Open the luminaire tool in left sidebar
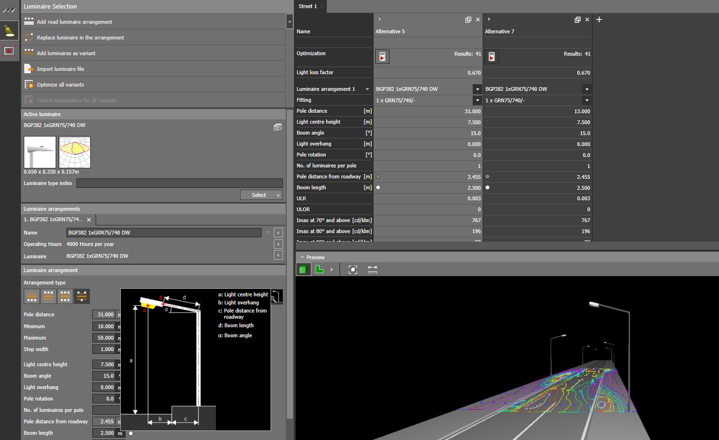Screen dimensions: 719x440 click(x=10, y=30)
